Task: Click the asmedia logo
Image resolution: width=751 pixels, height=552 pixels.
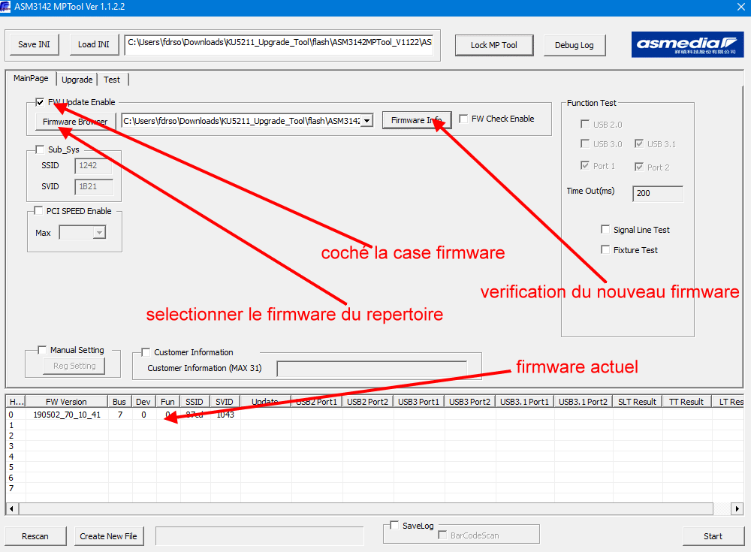Action: pyautogui.click(x=687, y=44)
